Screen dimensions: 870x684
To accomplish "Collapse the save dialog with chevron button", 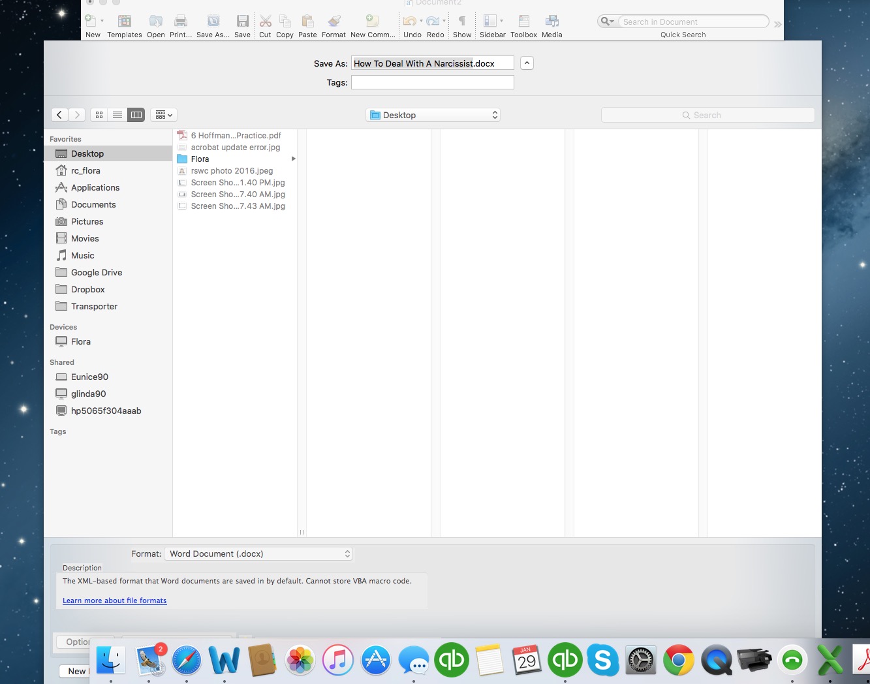I will point(527,63).
